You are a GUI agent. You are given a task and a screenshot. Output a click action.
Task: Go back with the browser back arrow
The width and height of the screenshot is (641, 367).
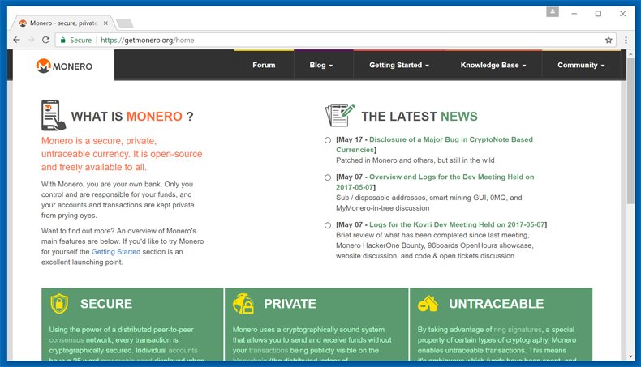(x=16, y=40)
